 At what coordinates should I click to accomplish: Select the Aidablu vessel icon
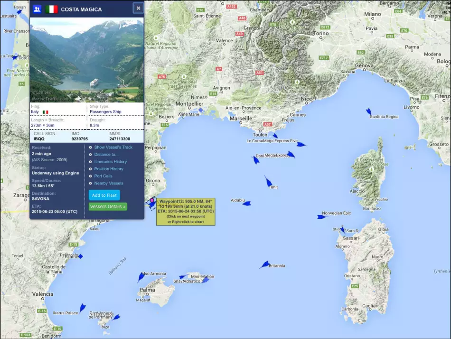click(247, 203)
